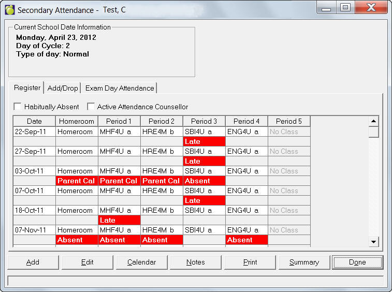Enable the Habitually Absent checkbox
This screenshot has width=392, height=292.
[x=18, y=107]
